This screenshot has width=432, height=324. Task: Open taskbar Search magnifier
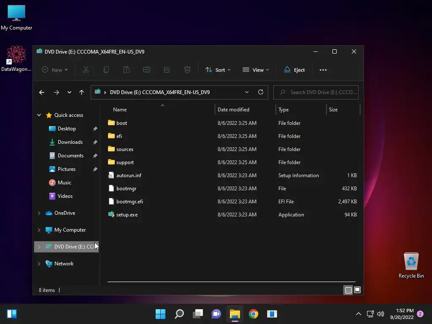coord(179,314)
